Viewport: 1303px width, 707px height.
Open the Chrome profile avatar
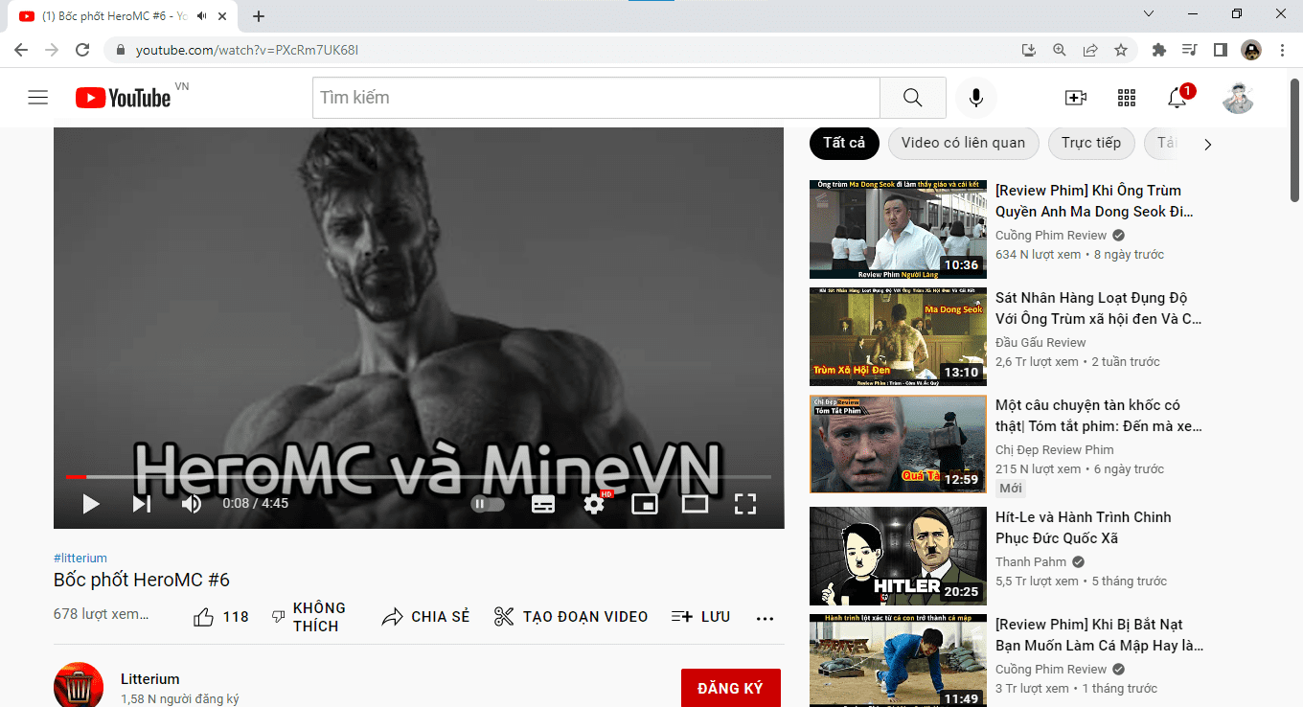click(x=1251, y=50)
